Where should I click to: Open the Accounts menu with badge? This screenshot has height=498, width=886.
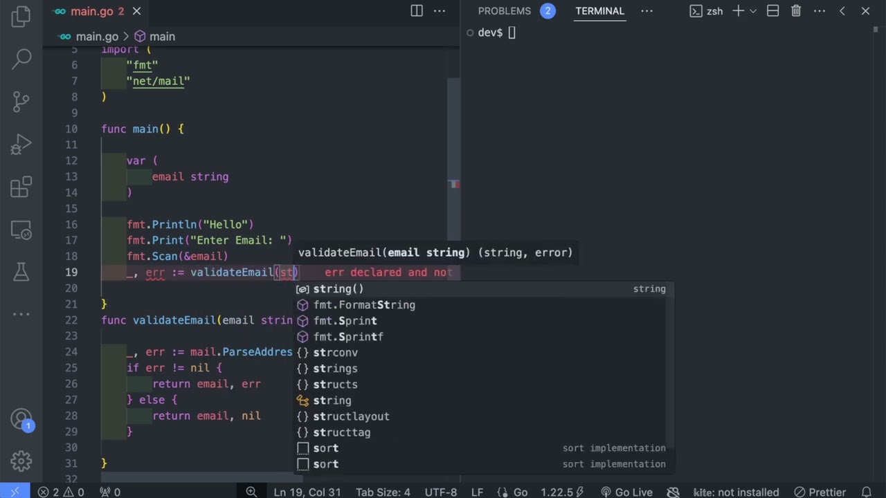point(21,419)
